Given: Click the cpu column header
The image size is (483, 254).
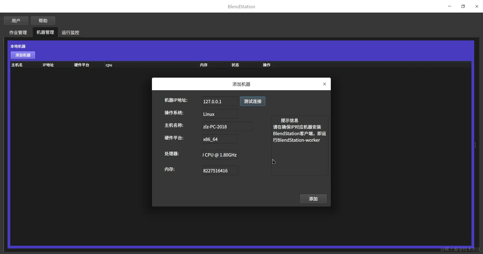Looking at the screenshot, I should (152, 65).
